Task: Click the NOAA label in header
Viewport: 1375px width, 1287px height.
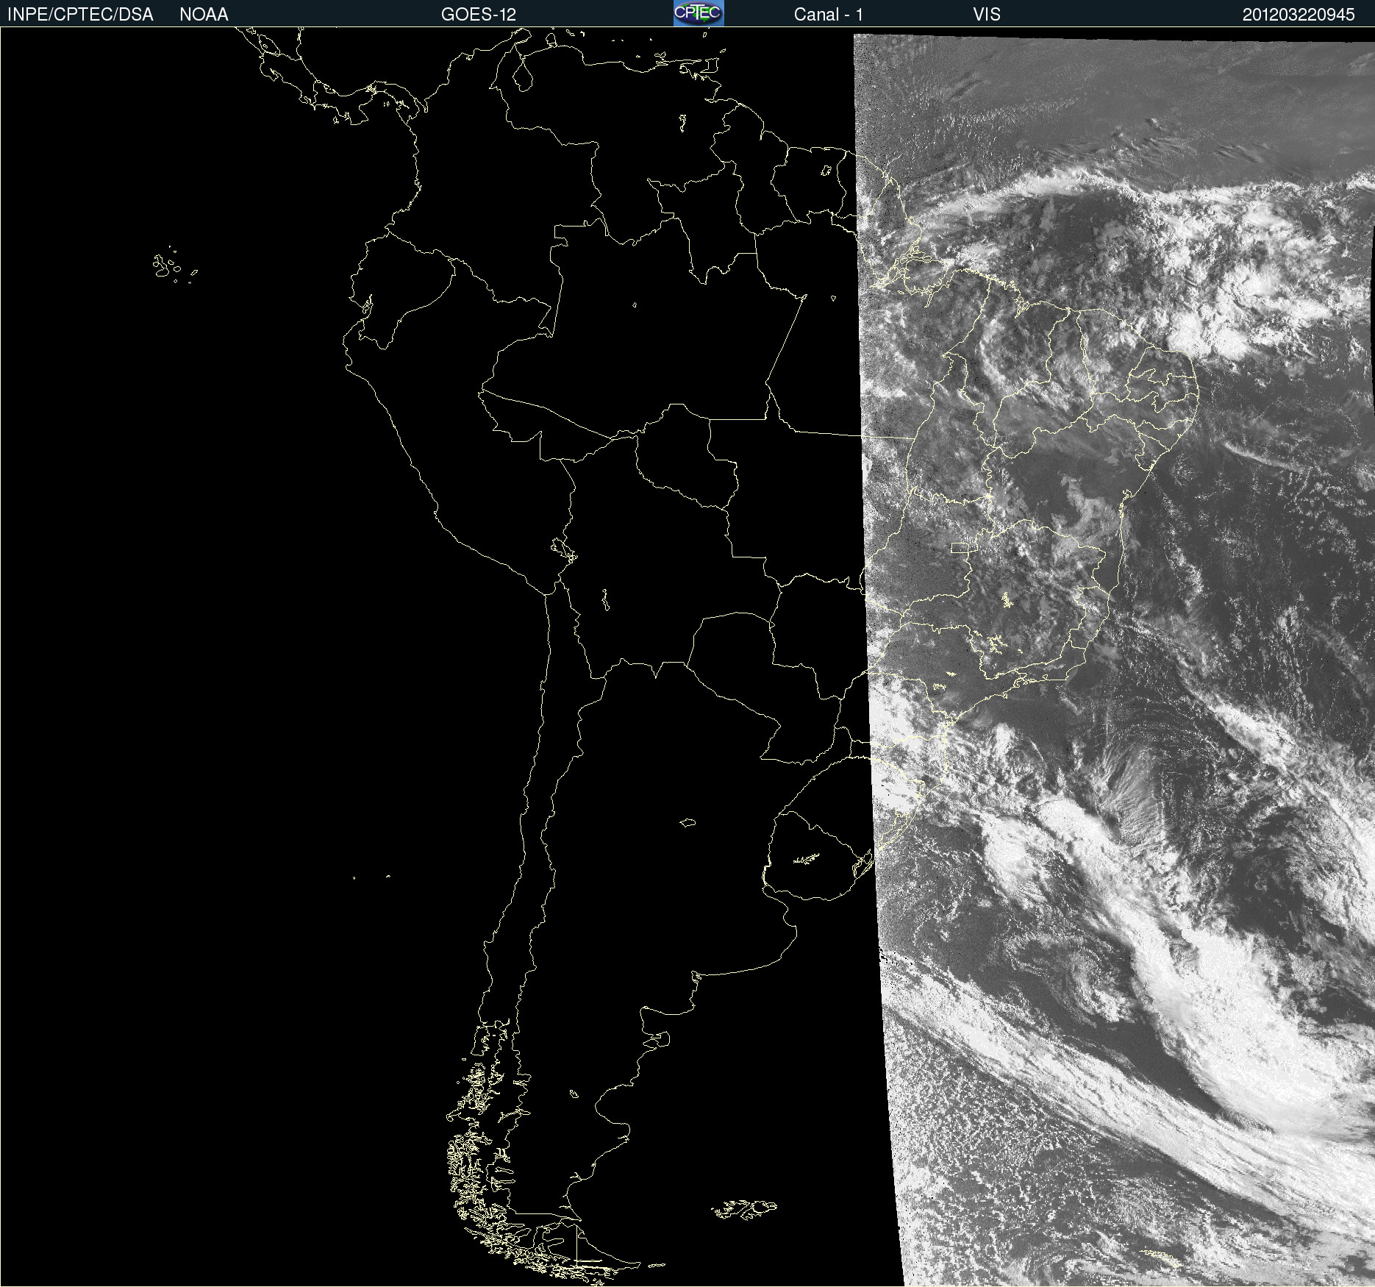Action: click(x=204, y=15)
